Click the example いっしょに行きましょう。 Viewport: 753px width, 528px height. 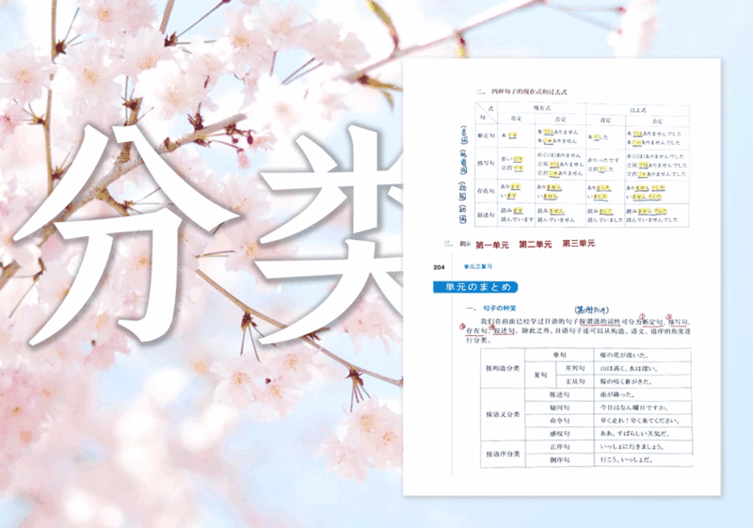tap(633, 446)
